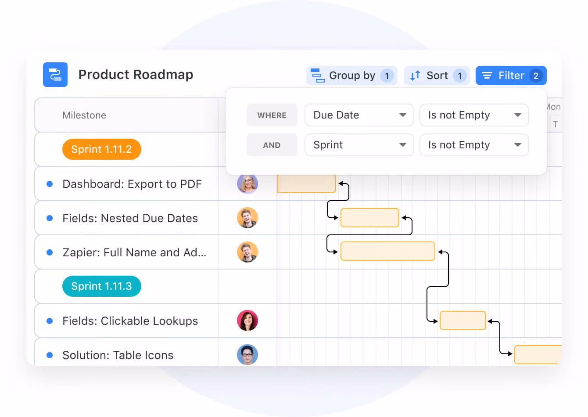Click blue status dot for Zapier: Full Name
This screenshot has height=417, width=588.
pos(50,252)
